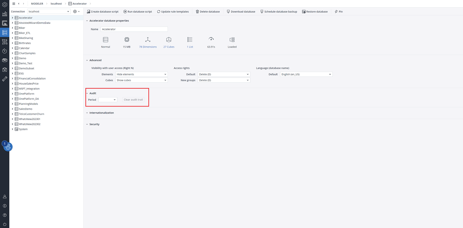Screen dimensions: 463x228
Task: Select the Modeler database icon in sidebar
Action: pos(5,32)
